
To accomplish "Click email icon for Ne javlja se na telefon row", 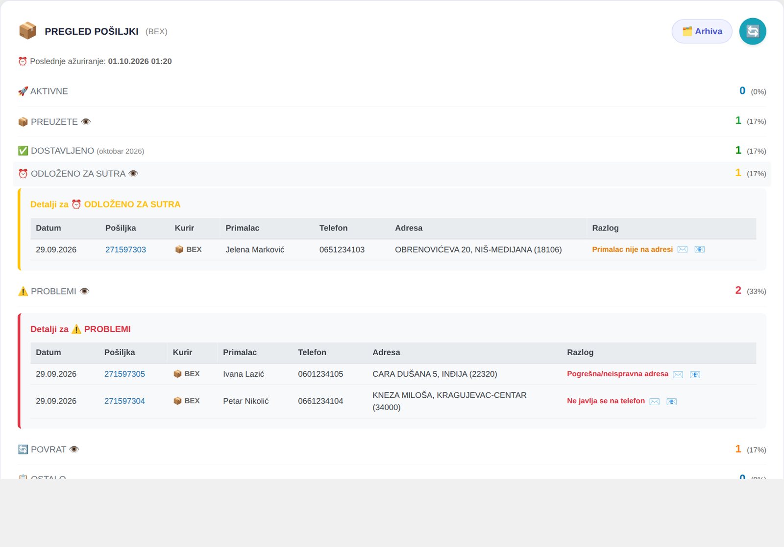I will (x=671, y=401).
